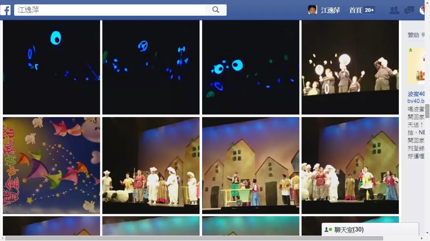The image size is (430, 241).
Task: Open photo with two glowing cyan rings
Action: click(x=251, y=67)
